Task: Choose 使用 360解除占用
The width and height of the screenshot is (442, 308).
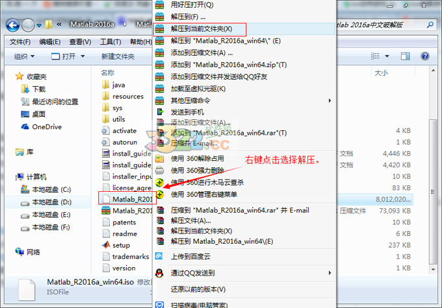Action: coord(244,159)
